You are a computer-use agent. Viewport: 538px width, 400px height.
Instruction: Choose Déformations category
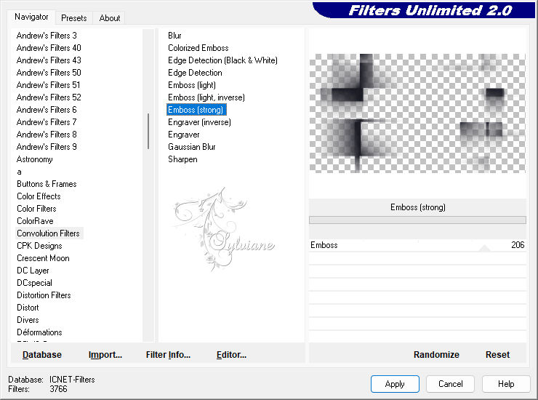[x=39, y=332]
